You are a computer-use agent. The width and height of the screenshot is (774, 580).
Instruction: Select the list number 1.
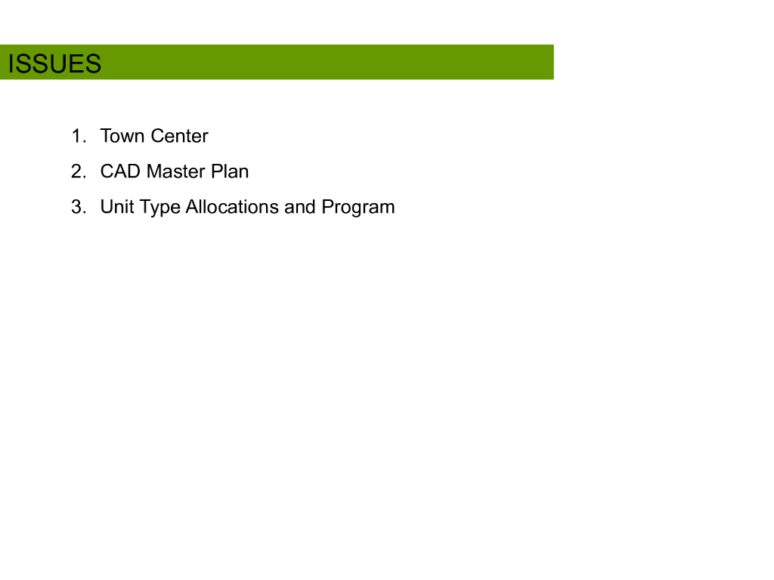pos(79,136)
